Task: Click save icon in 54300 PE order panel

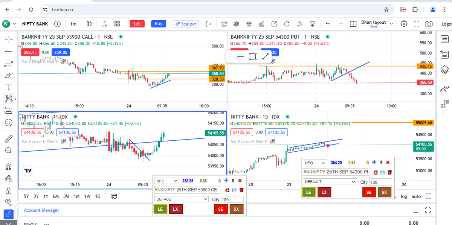Action: pos(383,172)
